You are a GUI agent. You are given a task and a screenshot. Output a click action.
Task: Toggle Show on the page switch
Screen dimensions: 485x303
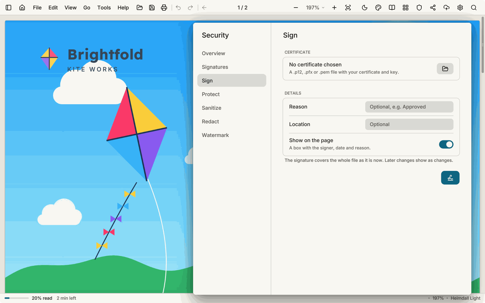[x=446, y=145]
